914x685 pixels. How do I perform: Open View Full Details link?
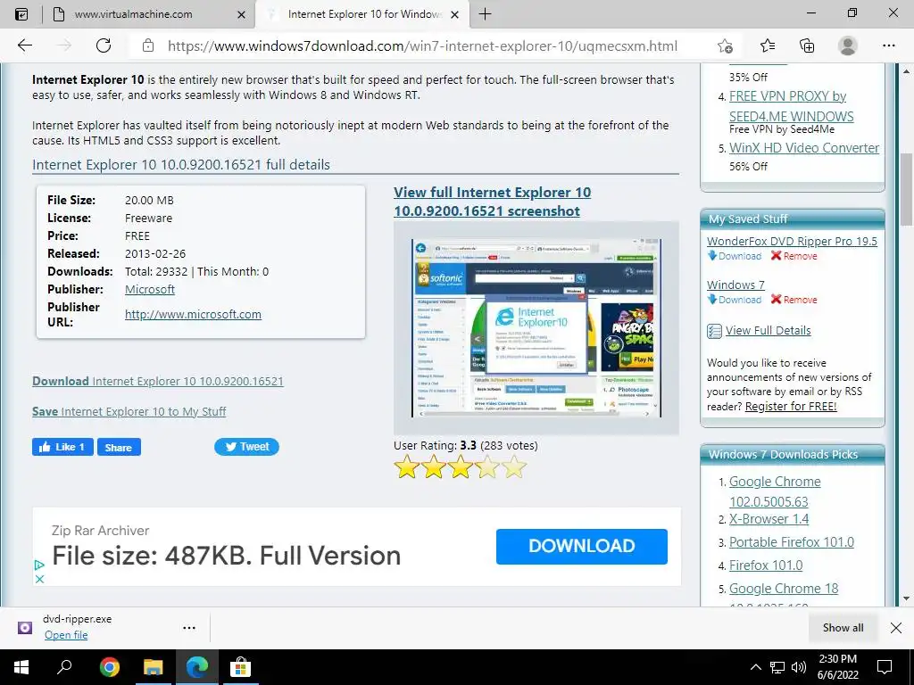768,330
